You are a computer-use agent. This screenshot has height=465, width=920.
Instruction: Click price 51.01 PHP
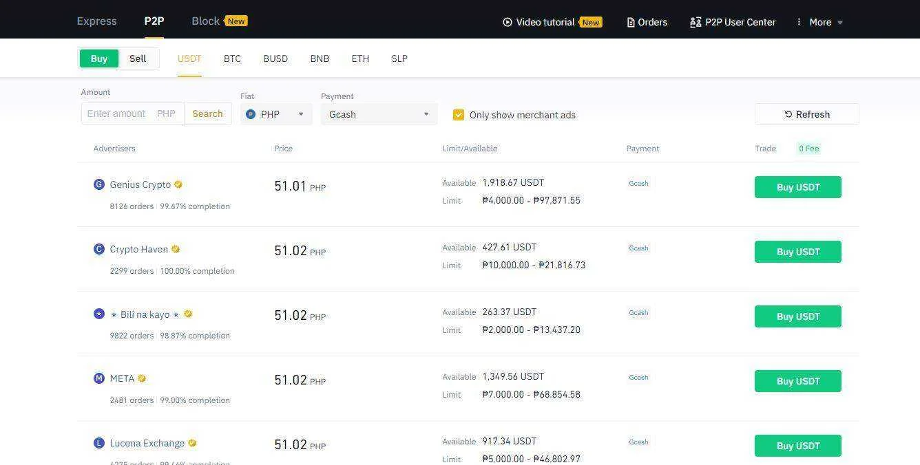click(300, 186)
